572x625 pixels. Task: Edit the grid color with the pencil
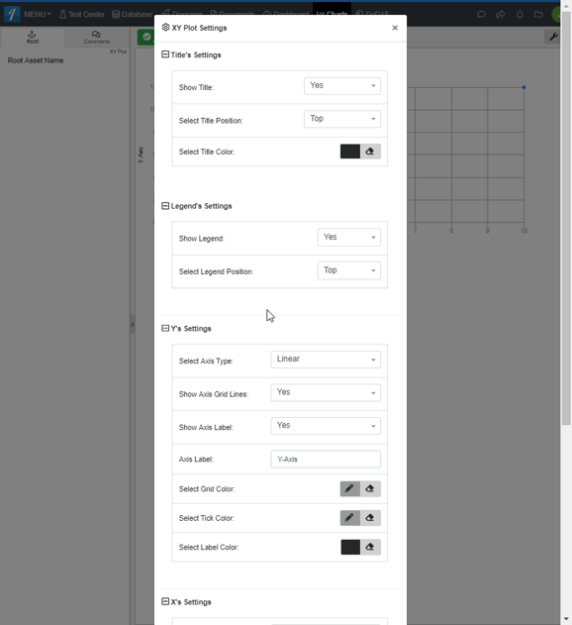point(350,488)
